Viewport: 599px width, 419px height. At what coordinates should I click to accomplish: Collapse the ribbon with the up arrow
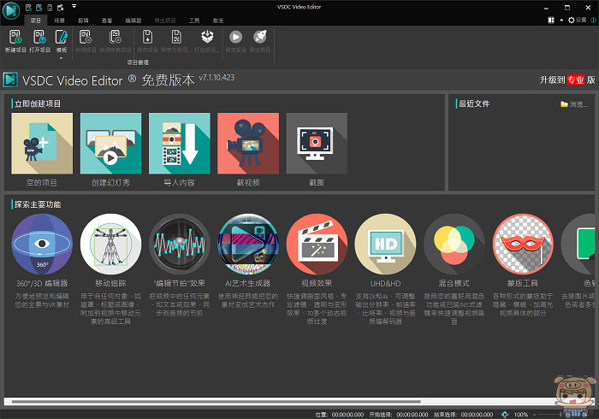click(561, 21)
